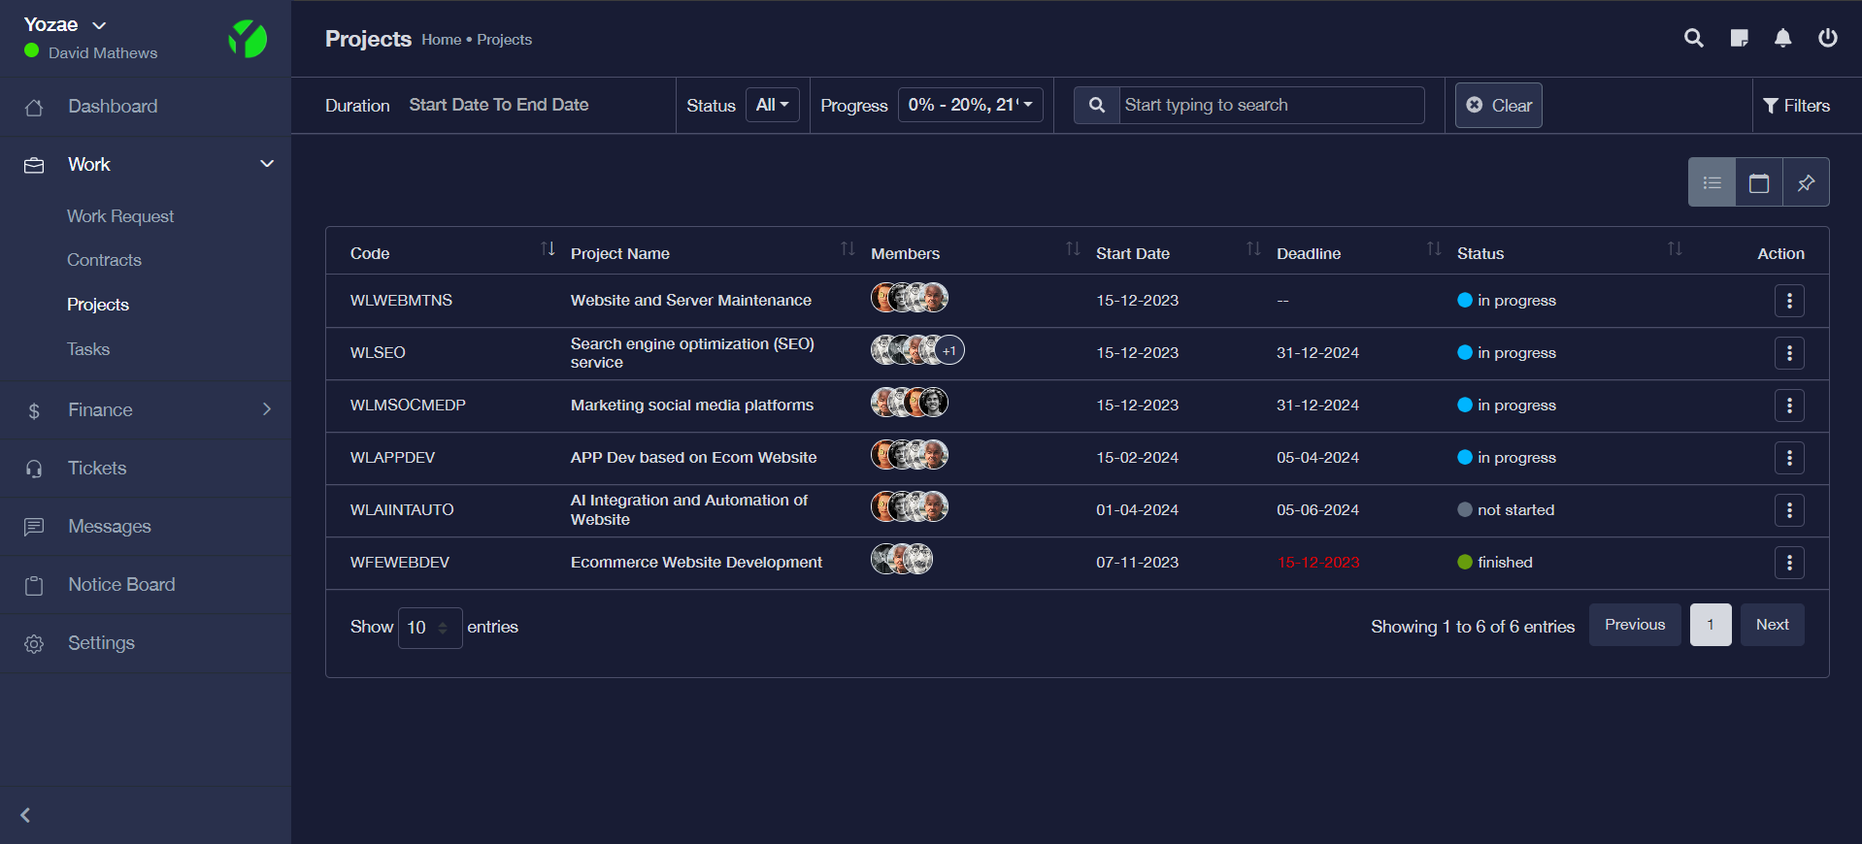Open sticky notes icon in header
This screenshot has width=1862, height=844.
tap(1739, 38)
